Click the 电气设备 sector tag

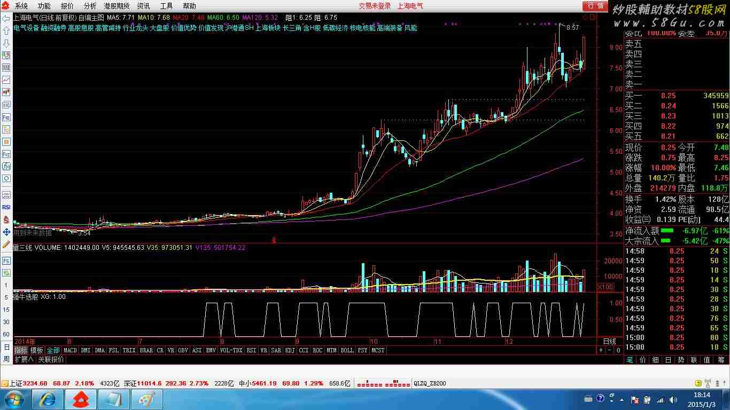26,28
